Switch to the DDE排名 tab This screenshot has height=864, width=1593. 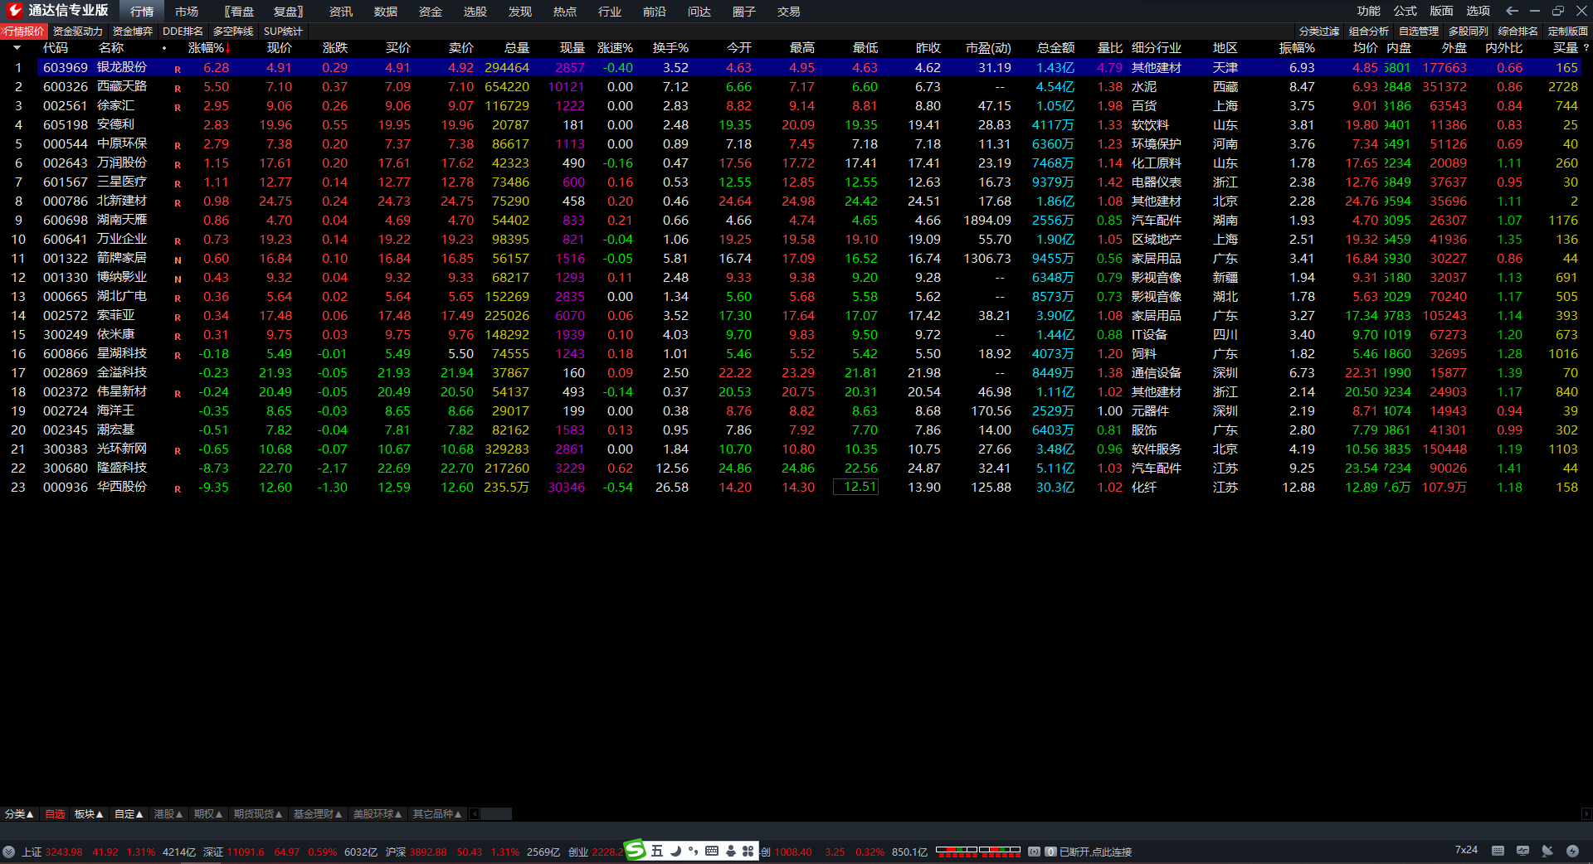183,31
